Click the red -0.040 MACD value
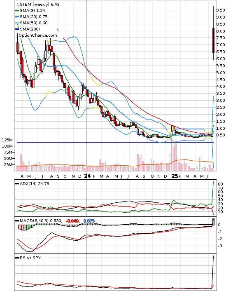This screenshot has width=233, height=291. tap(72, 221)
